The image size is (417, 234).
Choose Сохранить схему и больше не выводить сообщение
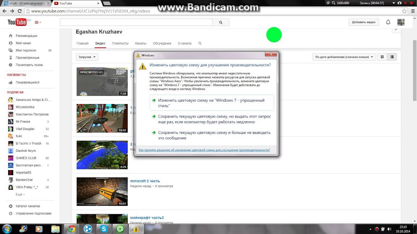click(x=212, y=135)
